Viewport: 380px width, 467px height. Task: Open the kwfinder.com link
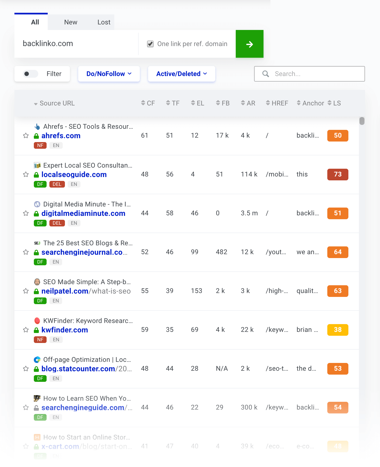click(x=65, y=330)
